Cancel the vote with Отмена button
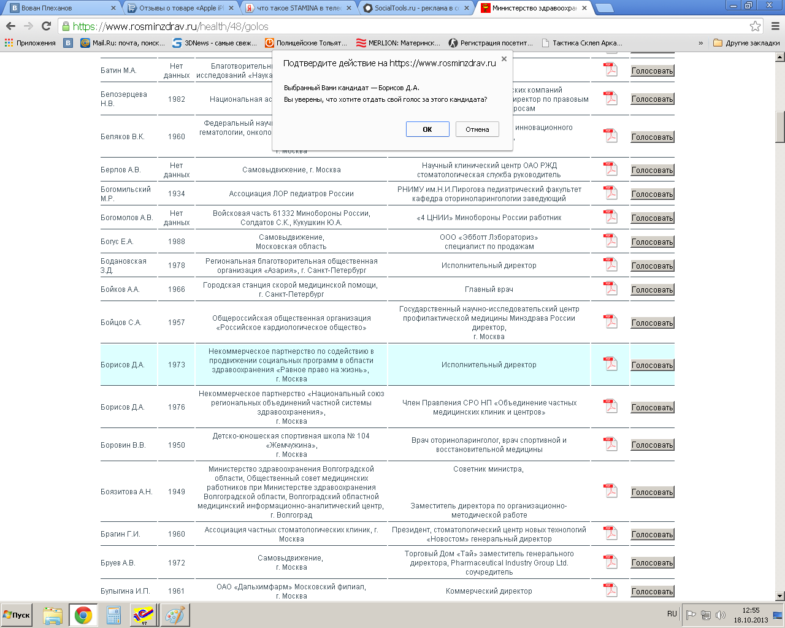 point(477,129)
